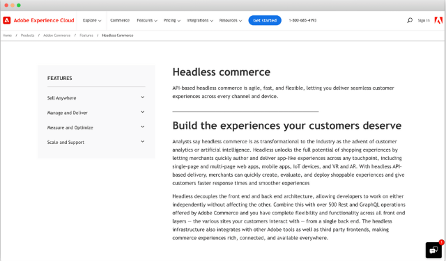The width and height of the screenshot is (446, 263).
Task: Go to Products breadcrumb
Action: (x=27, y=35)
